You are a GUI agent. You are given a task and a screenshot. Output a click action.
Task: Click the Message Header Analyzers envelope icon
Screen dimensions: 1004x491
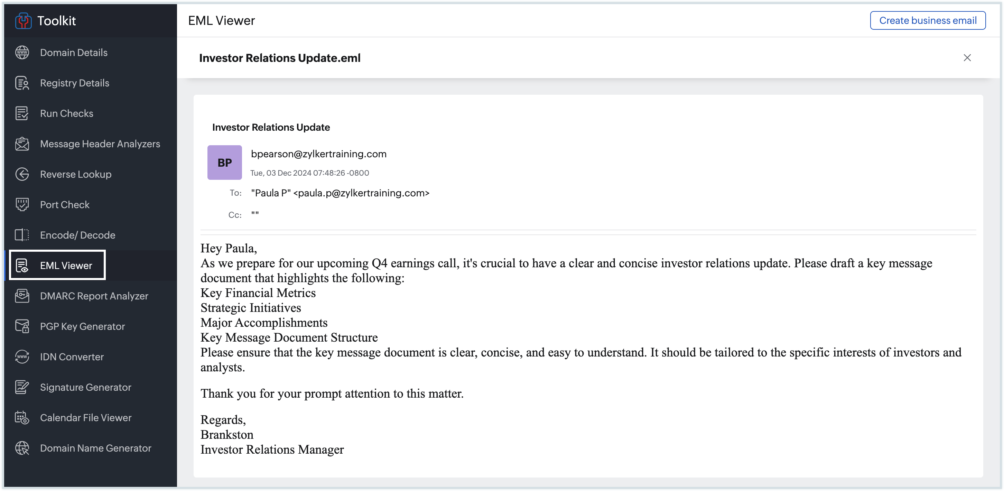point(22,144)
